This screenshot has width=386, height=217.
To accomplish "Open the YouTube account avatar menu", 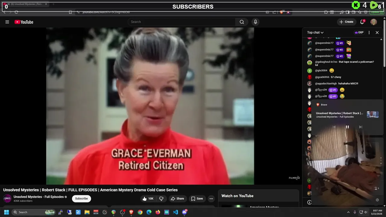I will (374, 22).
